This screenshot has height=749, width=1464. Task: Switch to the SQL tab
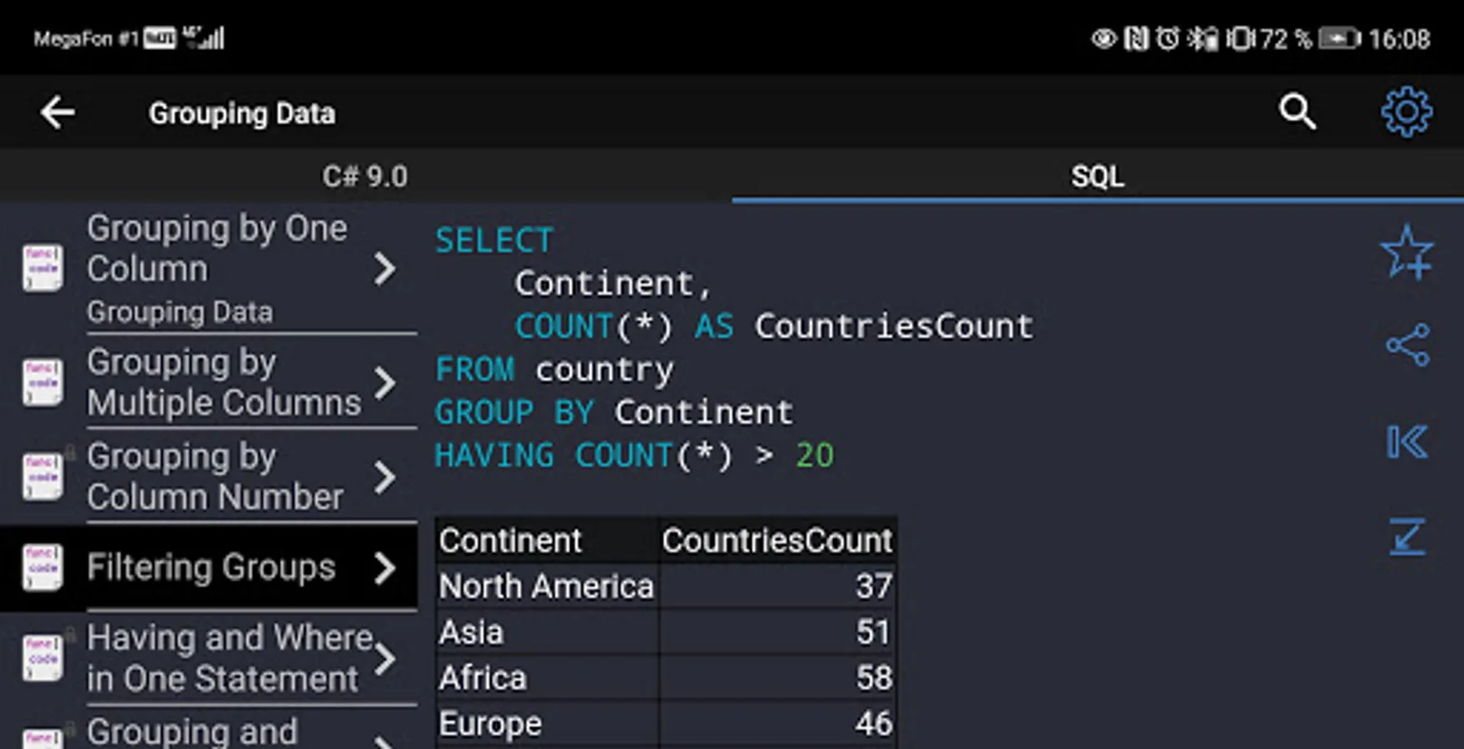[1098, 176]
